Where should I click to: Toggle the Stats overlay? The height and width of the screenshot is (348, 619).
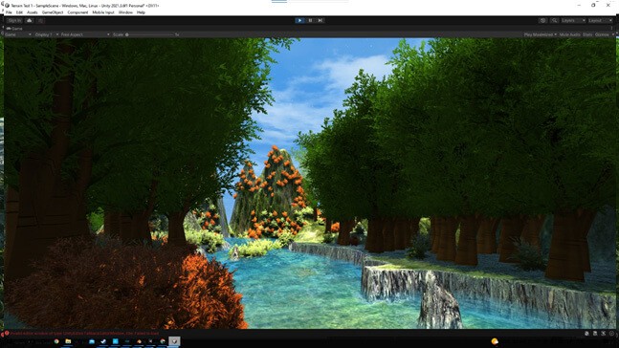coord(587,34)
